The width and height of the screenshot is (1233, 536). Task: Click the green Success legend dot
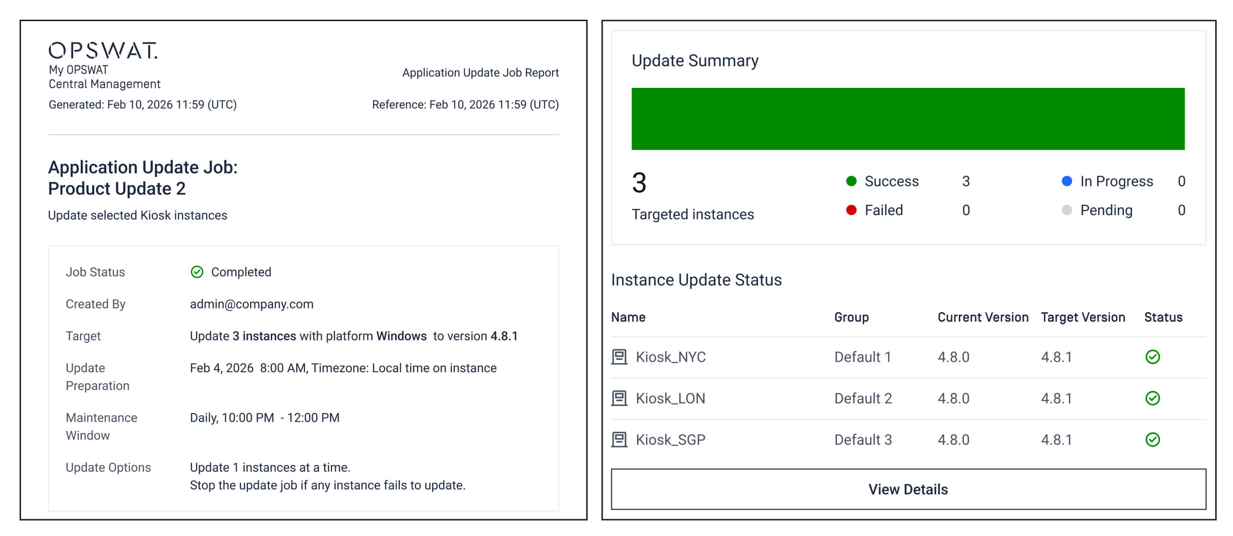(851, 181)
